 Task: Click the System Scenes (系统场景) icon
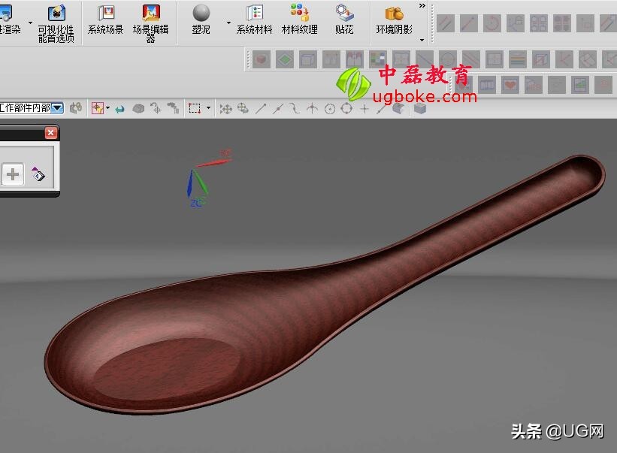pyautogui.click(x=105, y=20)
